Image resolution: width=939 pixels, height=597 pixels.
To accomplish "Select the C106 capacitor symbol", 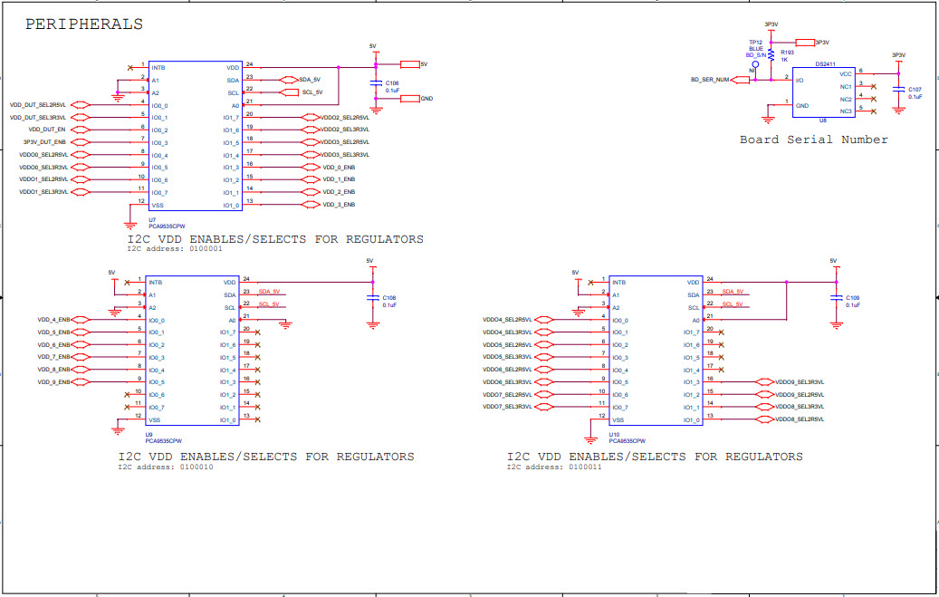I will pos(377,82).
